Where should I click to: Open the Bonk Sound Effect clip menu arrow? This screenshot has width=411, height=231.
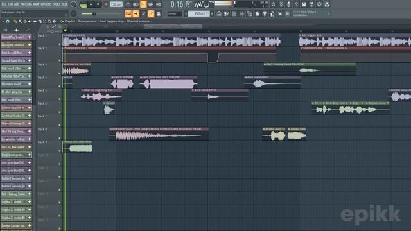pyautogui.click(x=193, y=90)
